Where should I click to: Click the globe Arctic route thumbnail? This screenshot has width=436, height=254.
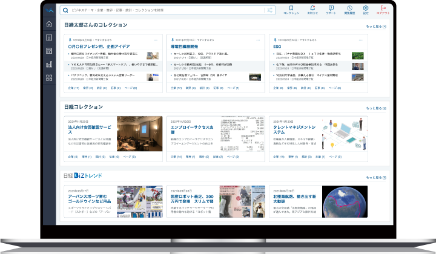345,201
